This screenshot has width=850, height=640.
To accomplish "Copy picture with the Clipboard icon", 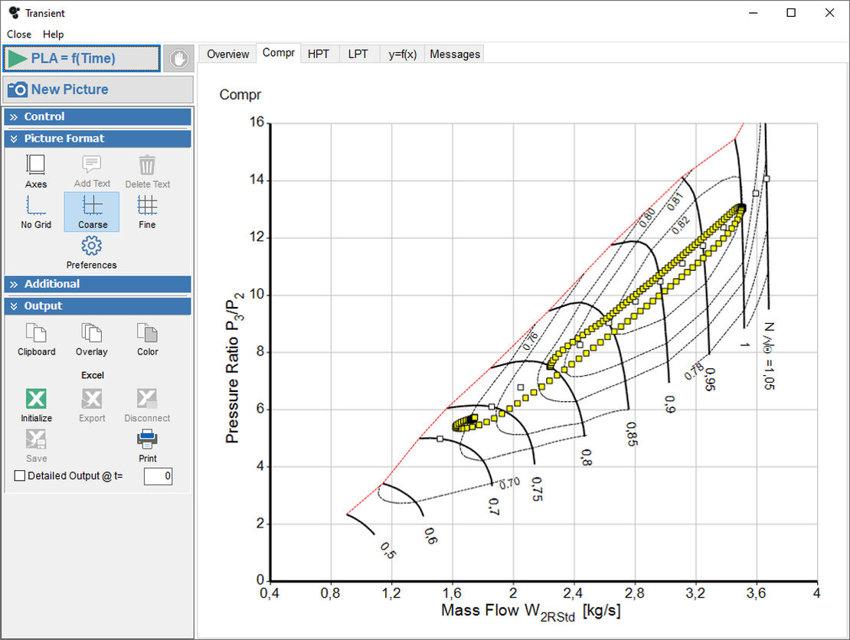I will point(36,333).
